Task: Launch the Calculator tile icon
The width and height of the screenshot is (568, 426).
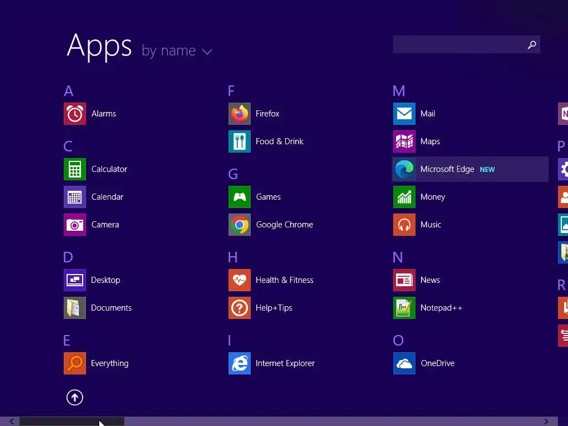Action: (x=75, y=169)
